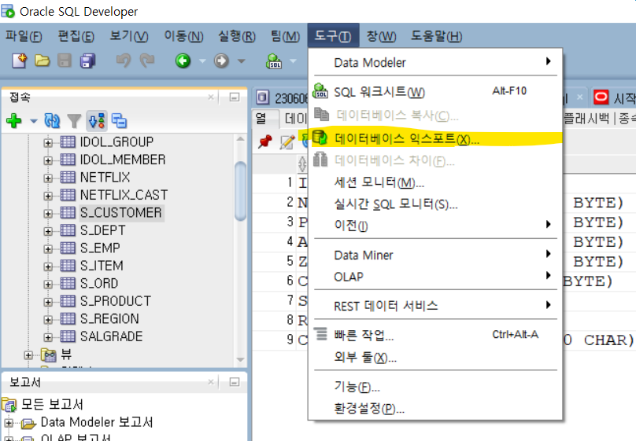The width and height of the screenshot is (636, 441).
Task: Click the pencil edit icon in table toolbar
Action: [x=287, y=141]
